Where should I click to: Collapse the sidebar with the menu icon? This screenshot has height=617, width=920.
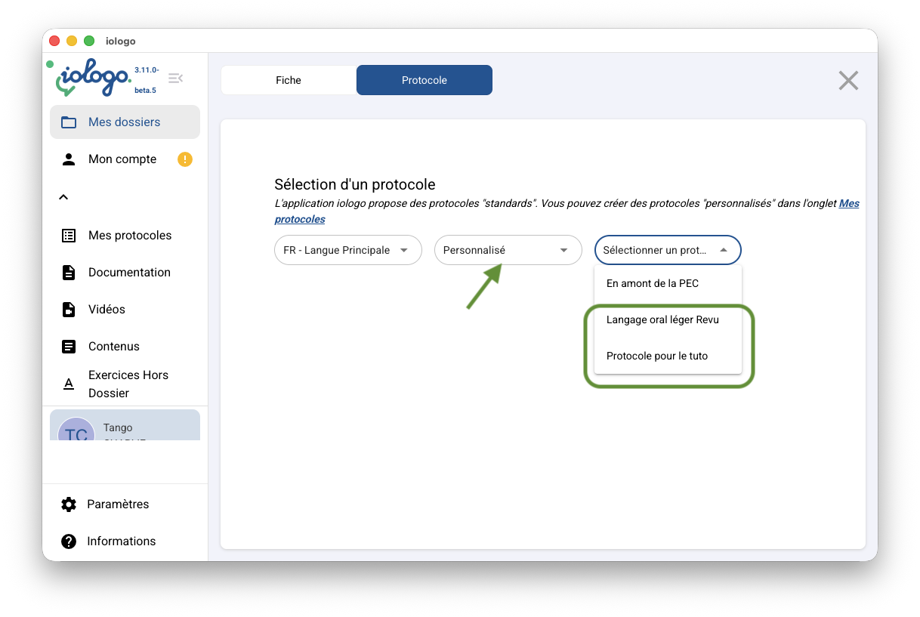175,79
